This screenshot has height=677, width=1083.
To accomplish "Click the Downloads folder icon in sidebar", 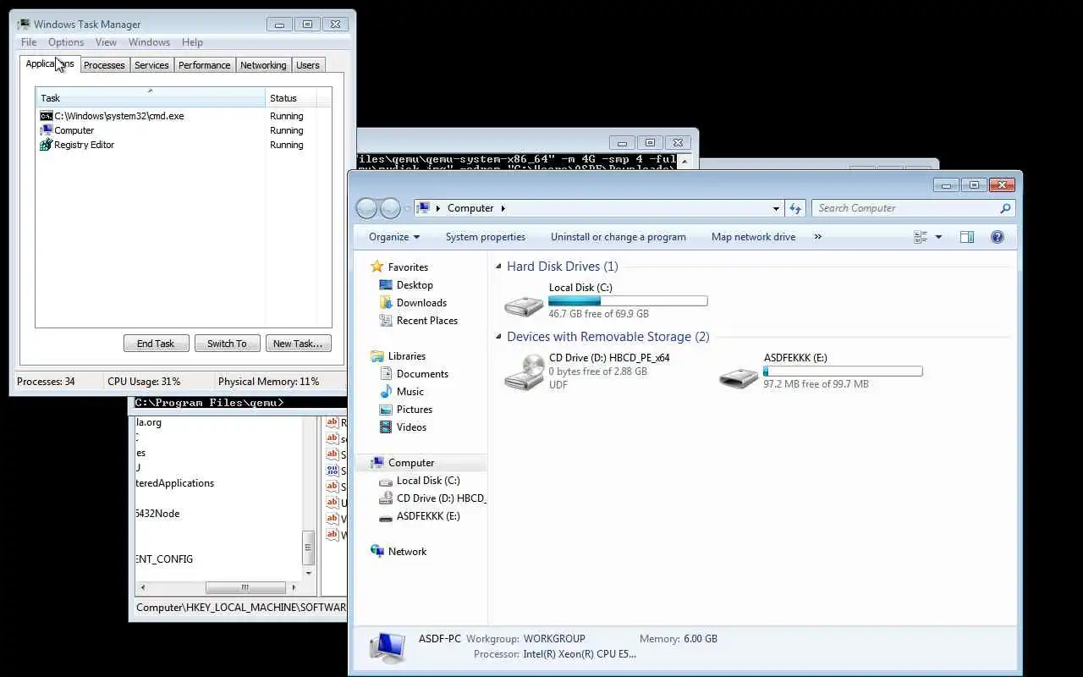I will (386, 303).
